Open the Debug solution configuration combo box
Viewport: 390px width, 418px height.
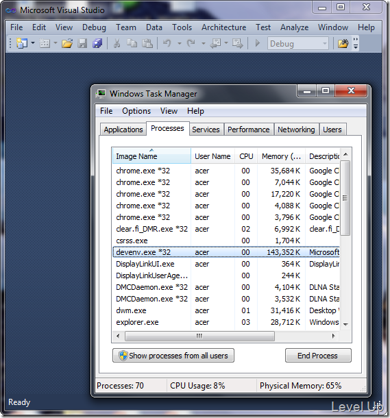[x=298, y=43]
